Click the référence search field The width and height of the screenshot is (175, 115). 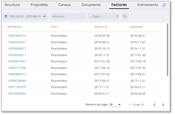pyautogui.click(x=68, y=16)
